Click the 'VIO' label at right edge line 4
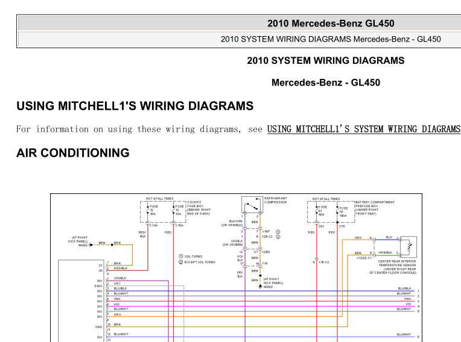 tap(409, 304)
